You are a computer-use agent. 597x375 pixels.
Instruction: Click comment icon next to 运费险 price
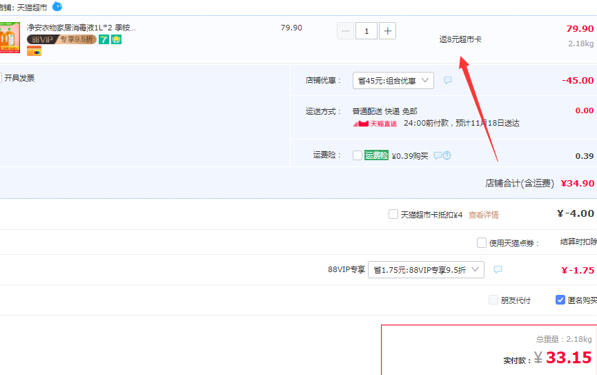tap(438, 155)
